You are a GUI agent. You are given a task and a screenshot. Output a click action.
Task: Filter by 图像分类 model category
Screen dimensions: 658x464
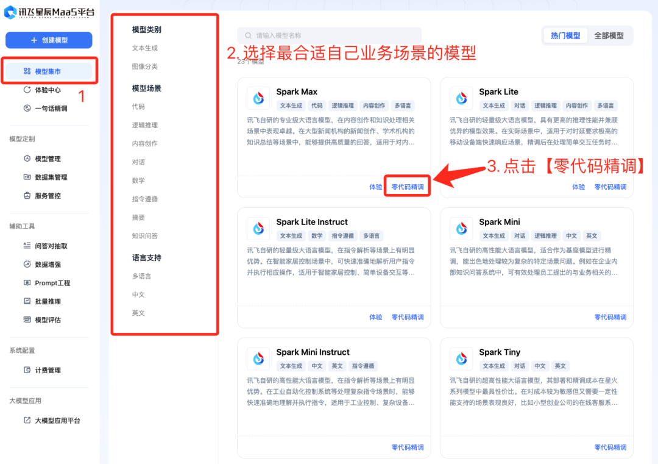coord(145,66)
